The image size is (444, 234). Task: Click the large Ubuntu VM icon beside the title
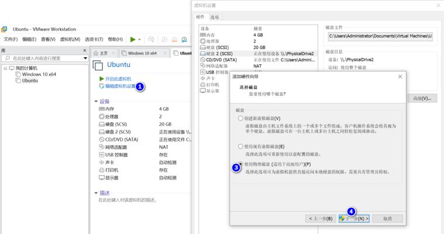[98, 66]
